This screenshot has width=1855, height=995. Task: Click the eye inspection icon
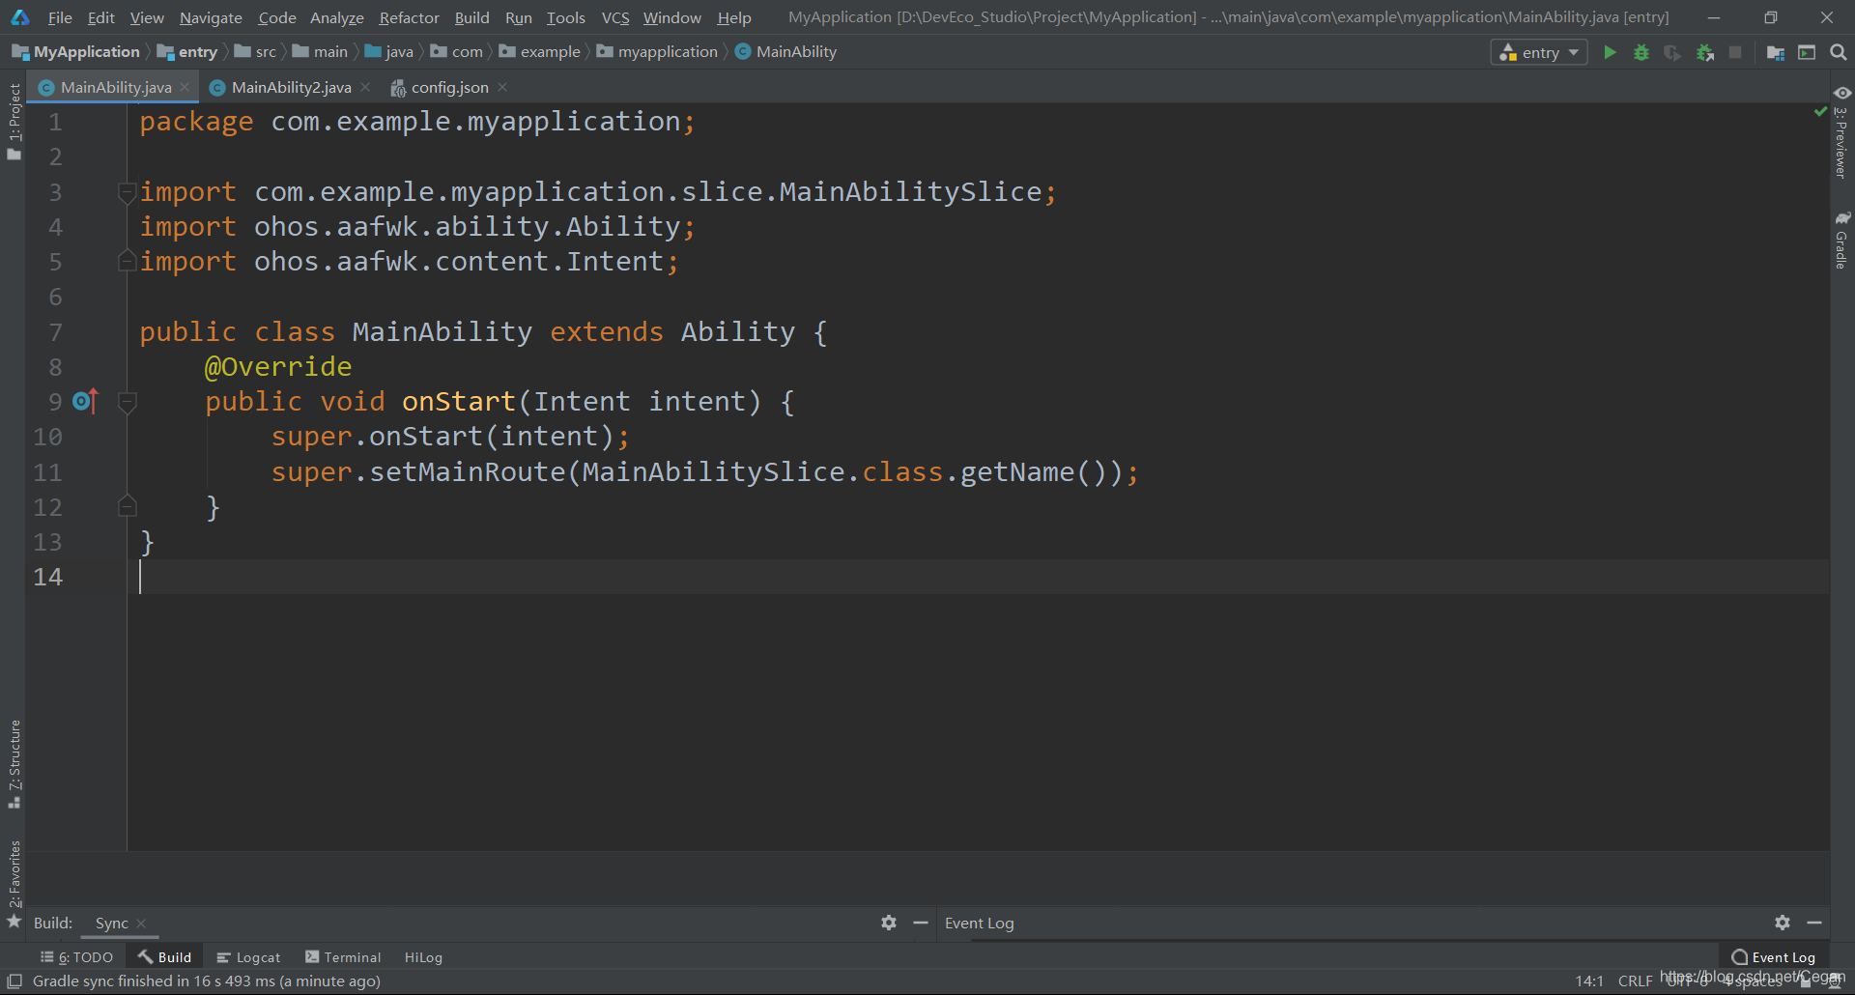[x=1842, y=93]
